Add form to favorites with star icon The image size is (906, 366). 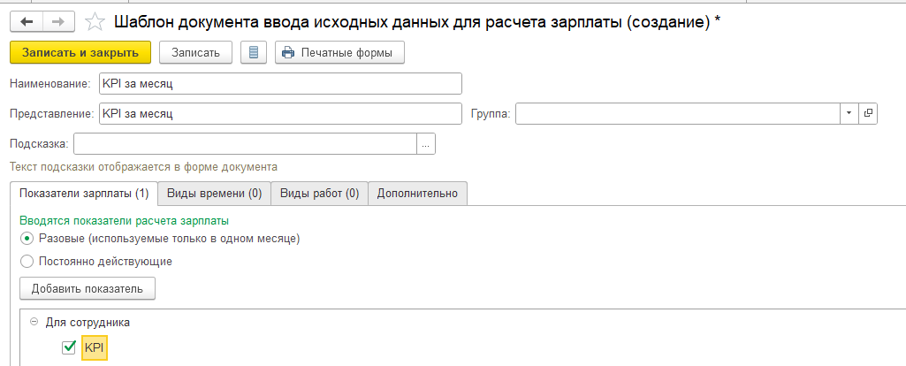click(95, 21)
